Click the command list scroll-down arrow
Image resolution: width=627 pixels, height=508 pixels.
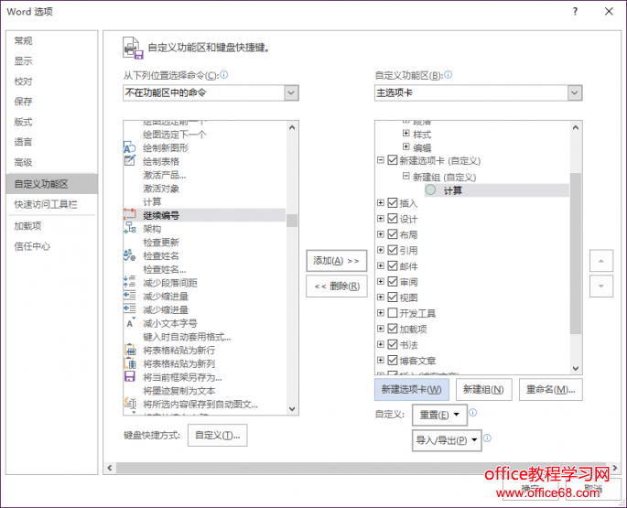coord(292,409)
